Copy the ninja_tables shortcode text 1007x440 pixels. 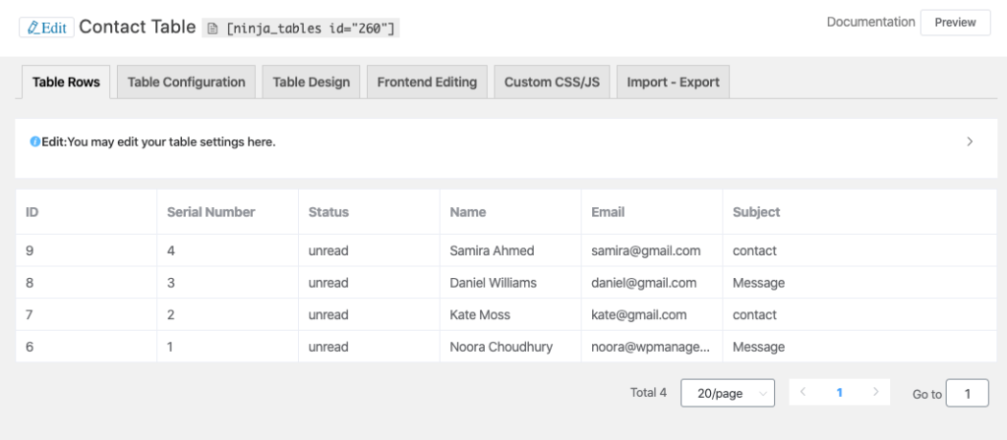[x=310, y=28]
